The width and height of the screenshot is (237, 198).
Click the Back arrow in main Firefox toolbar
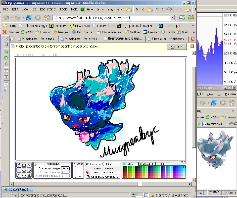point(6,18)
